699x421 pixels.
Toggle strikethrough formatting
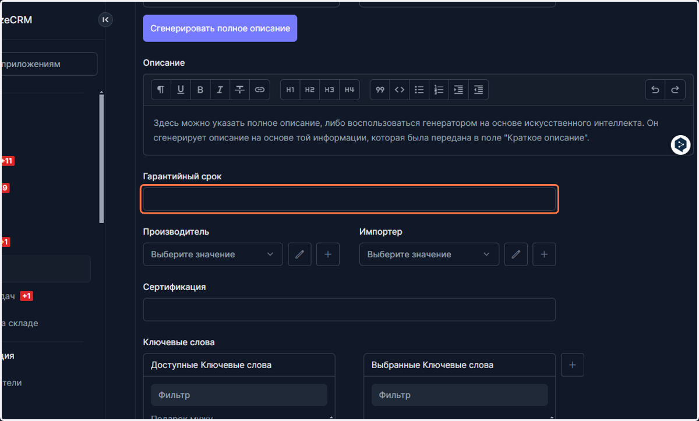(x=240, y=90)
